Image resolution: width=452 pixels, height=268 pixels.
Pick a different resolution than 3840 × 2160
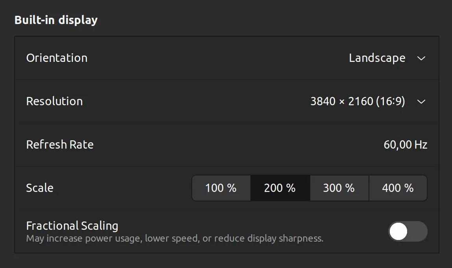tap(358, 101)
